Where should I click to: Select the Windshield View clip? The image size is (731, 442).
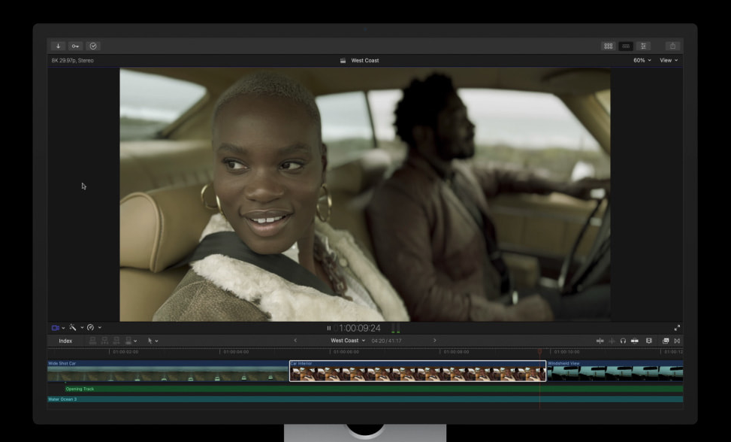click(614, 373)
